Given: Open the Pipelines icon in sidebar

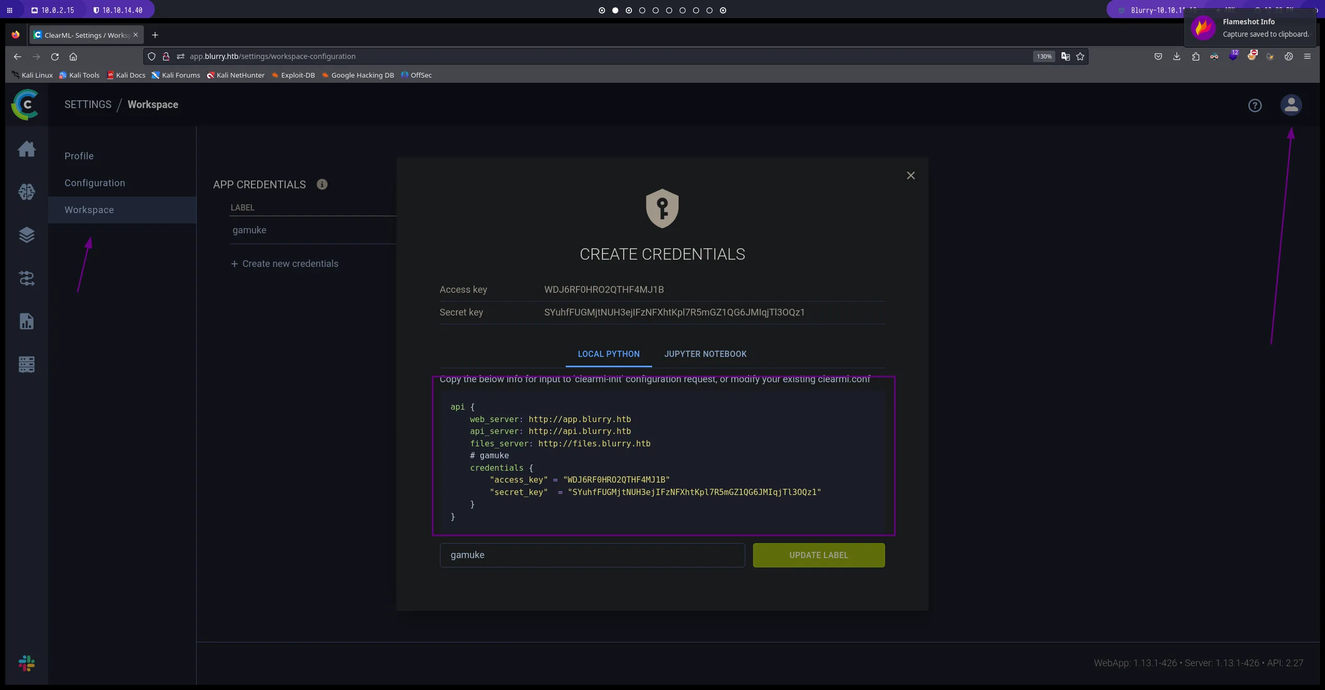Looking at the screenshot, I should [26, 278].
